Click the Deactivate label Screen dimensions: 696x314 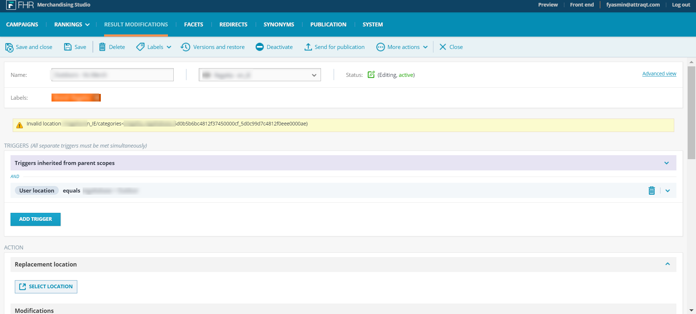tap(280, 47)
